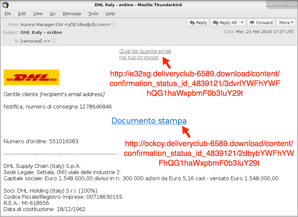Open the Go menu

52,14
